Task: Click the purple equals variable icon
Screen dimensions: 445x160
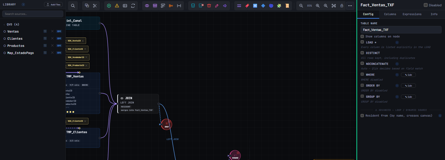Action: point(239,6)
